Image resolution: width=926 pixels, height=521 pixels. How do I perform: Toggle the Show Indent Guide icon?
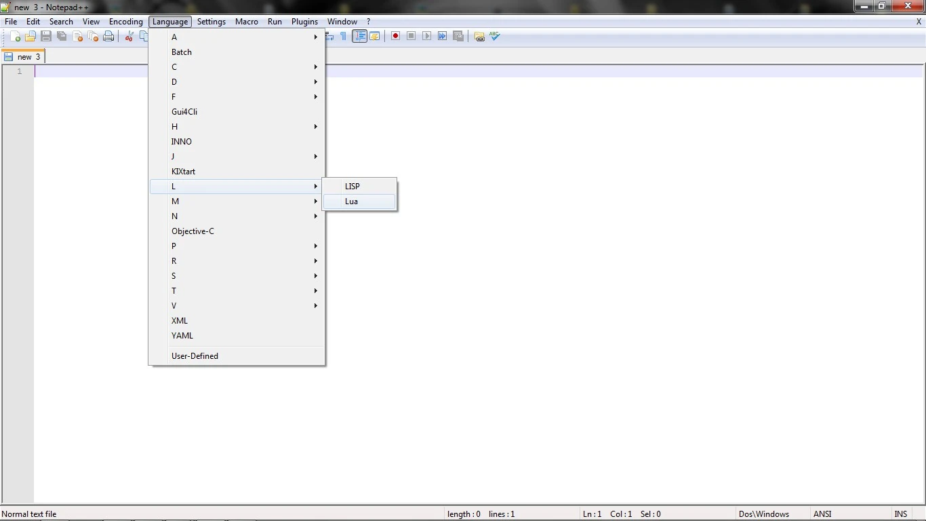pos(359,37)
